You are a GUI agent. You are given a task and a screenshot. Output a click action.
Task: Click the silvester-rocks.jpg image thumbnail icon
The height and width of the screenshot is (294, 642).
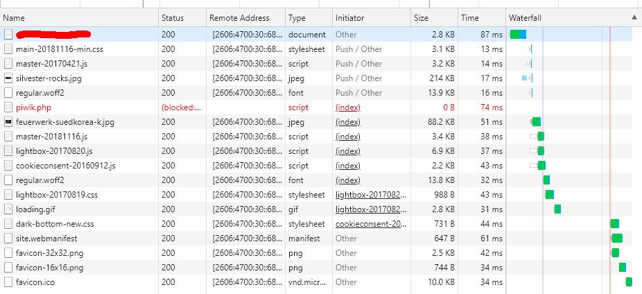tap(8, 78)
